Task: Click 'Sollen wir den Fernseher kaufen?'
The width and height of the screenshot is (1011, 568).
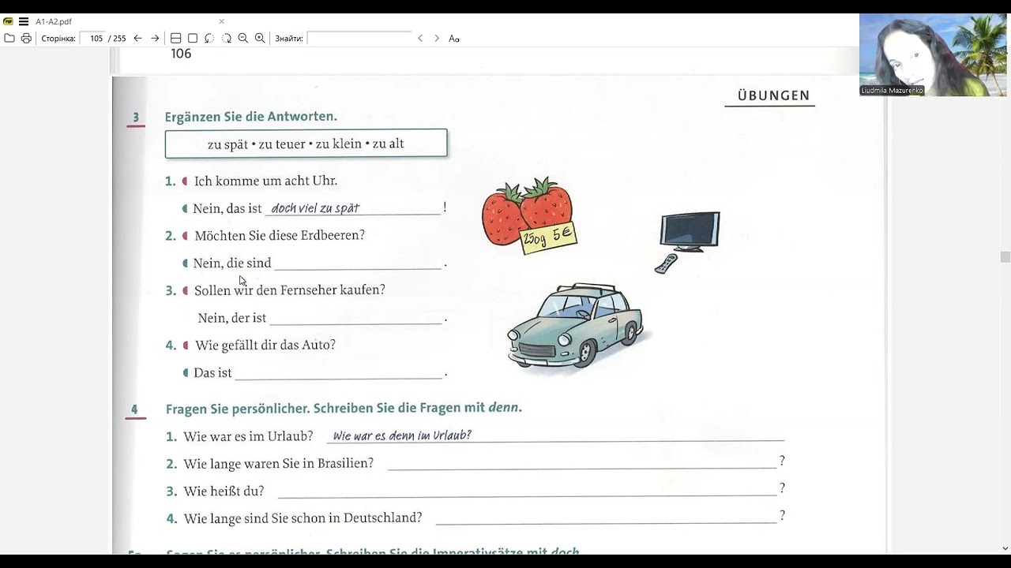Action: tap(290, 290)
